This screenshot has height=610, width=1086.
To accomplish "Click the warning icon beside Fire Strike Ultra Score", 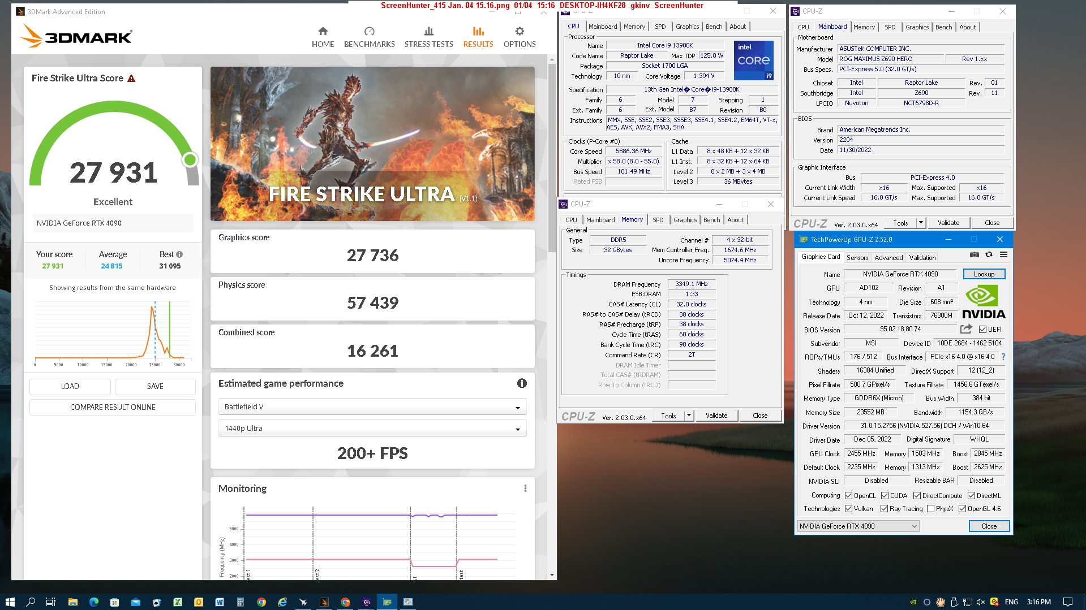I will click(x=131, y=79).
